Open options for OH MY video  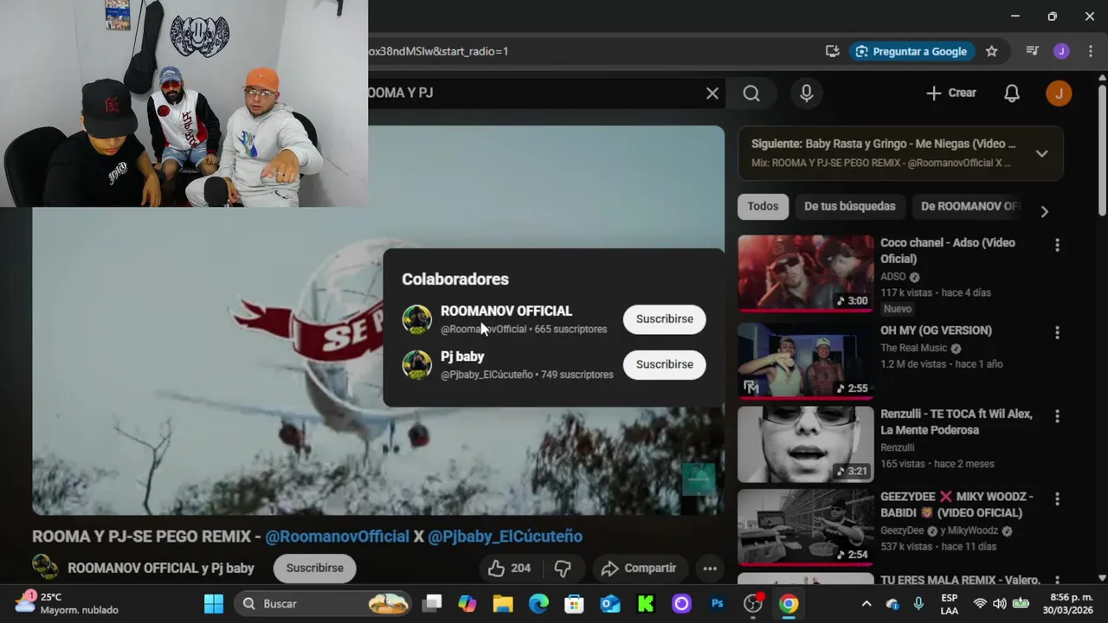1056,333
